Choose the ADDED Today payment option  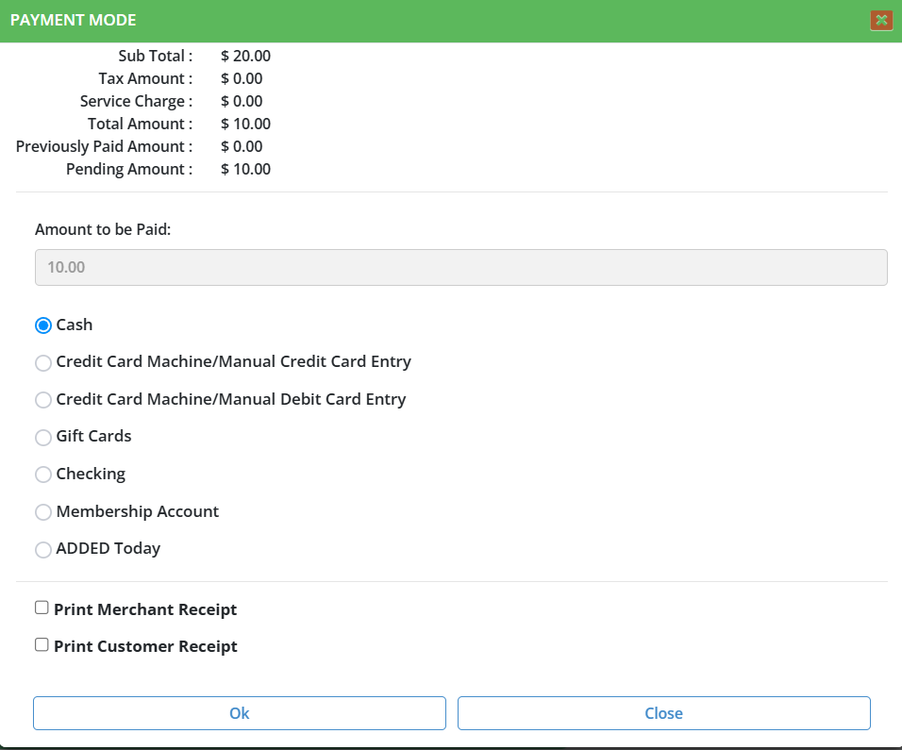coord(42,550)
